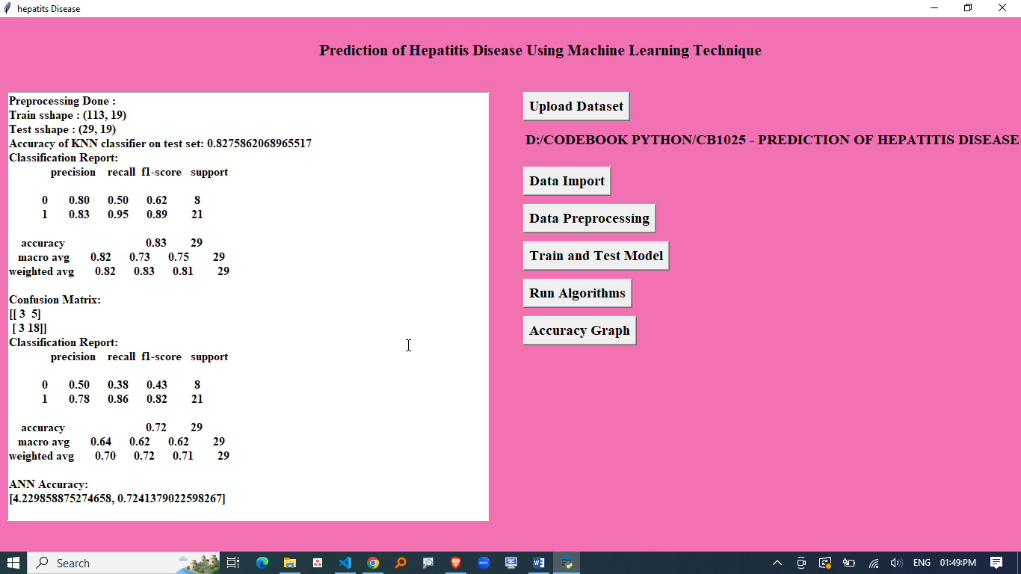Open the picture magnifier app on taskbar
This screenshot has height=574, width=1021.
point(428,563)
